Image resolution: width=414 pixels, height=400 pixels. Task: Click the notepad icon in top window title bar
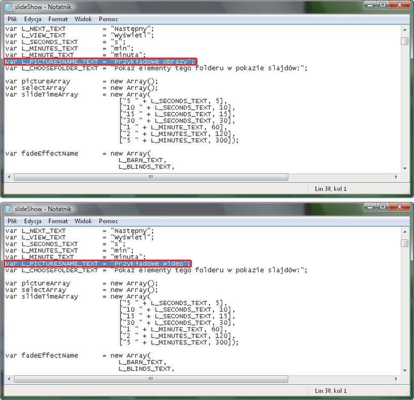[9, 7]
